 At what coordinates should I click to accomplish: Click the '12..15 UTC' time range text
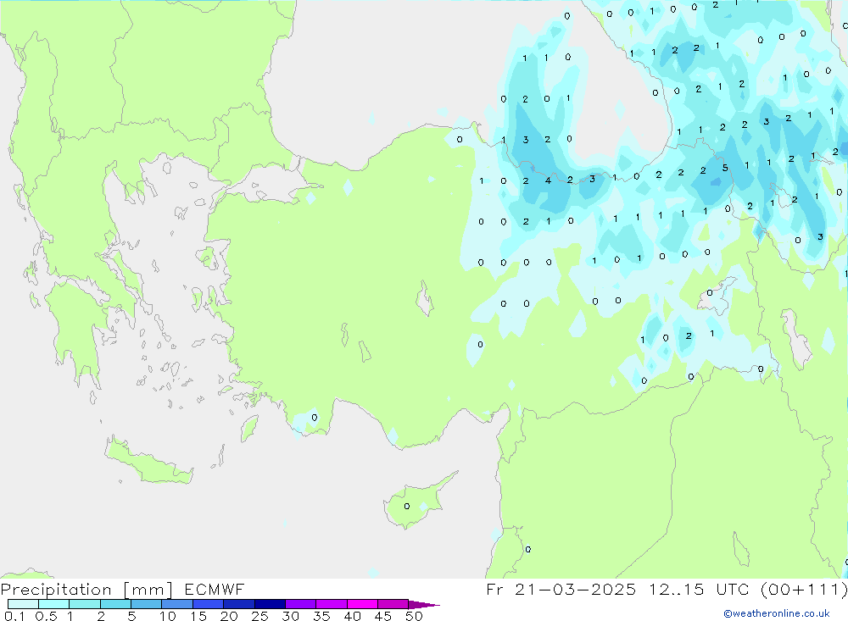pyautogui.click(x=700, y=589)
